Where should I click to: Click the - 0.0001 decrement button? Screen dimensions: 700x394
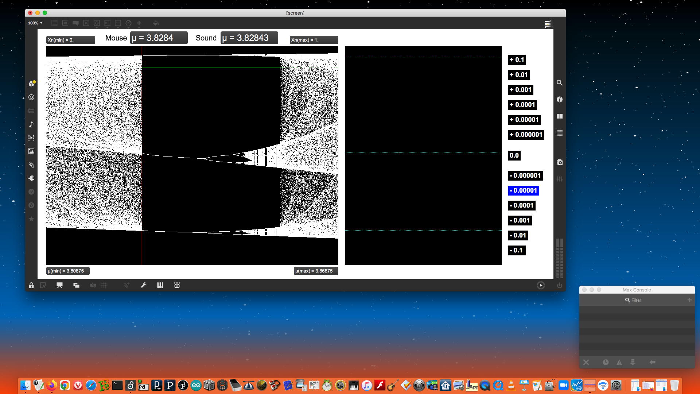pos(522,205)
